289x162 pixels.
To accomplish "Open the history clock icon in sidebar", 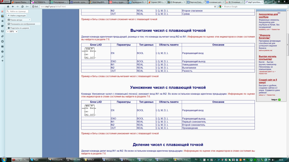I will click(x=2, y=42).
